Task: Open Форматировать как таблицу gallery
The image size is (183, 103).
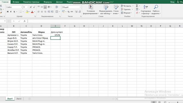Action: [106, 9]
